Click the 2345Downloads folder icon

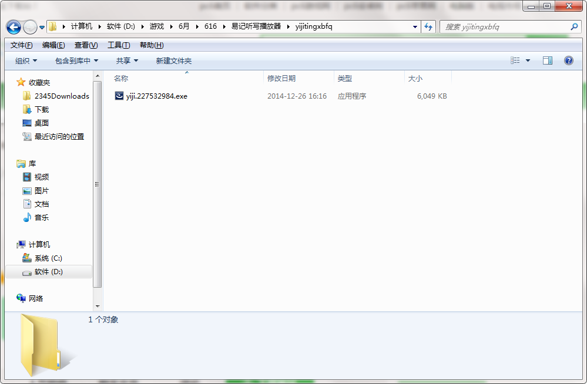[26, 96]
